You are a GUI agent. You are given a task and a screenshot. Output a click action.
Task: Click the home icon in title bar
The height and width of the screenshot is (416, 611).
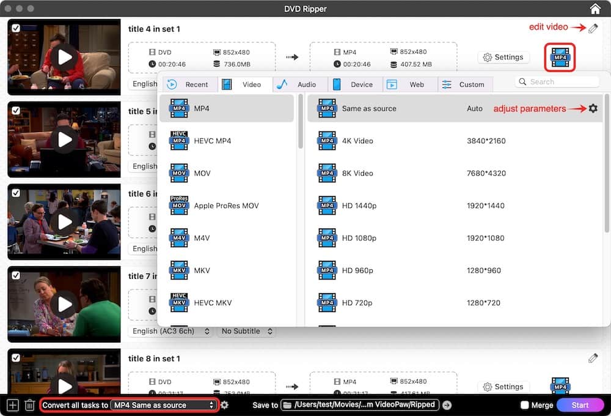(x=595, y=9)
